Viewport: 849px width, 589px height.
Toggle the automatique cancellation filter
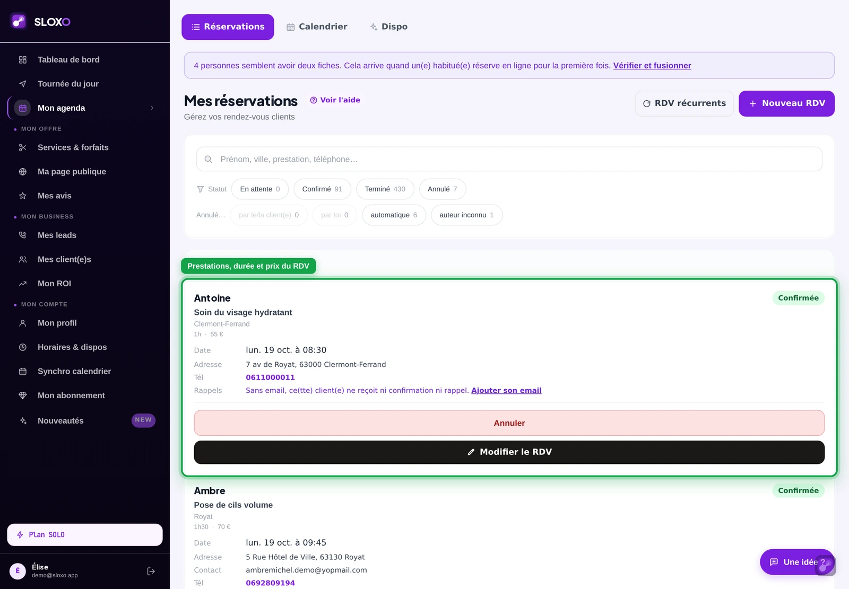[x=394, y=215]
